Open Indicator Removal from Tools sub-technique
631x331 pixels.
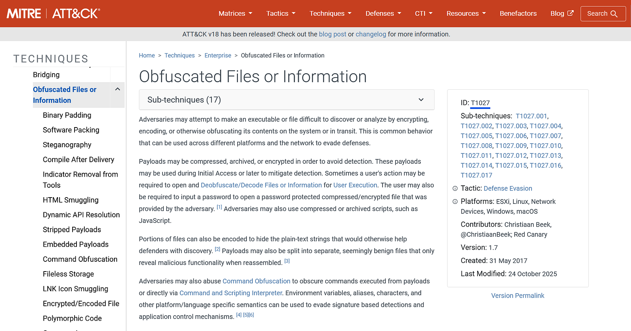(x=80, y=179)
